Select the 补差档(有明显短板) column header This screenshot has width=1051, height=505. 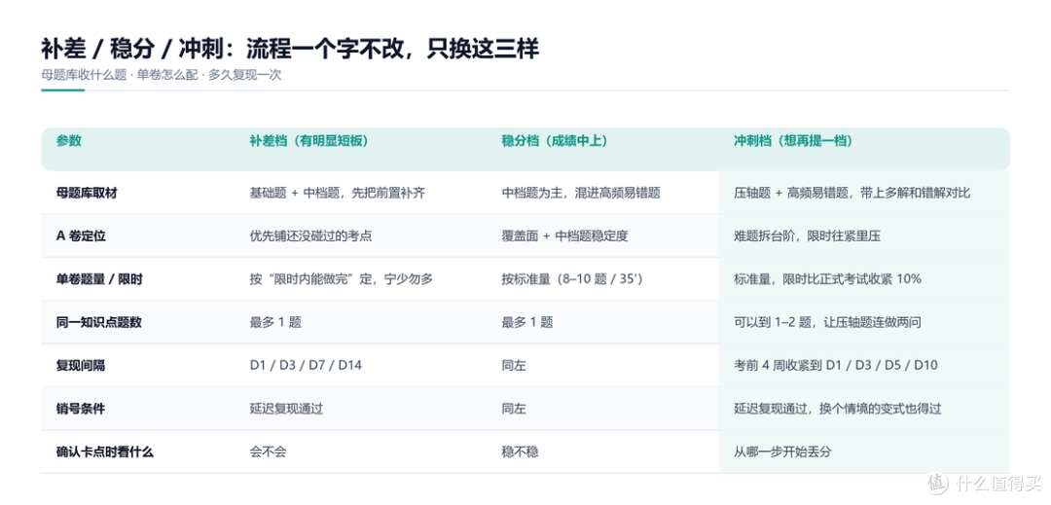coord(309,141)
